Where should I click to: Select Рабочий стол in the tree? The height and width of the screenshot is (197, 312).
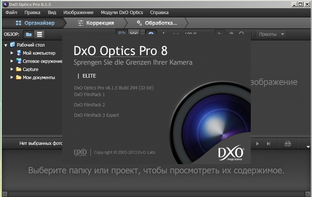(x=31, y=45)
